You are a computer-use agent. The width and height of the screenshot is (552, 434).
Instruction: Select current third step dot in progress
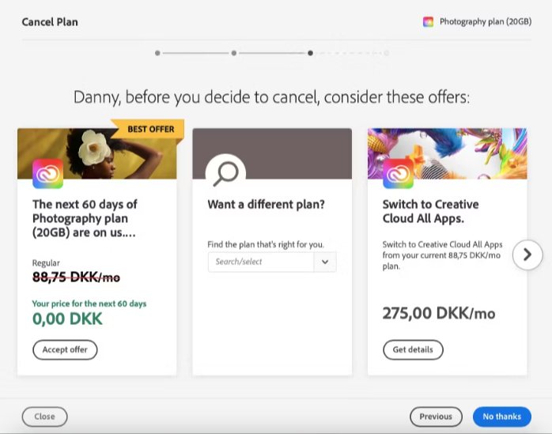click(310, 53)
